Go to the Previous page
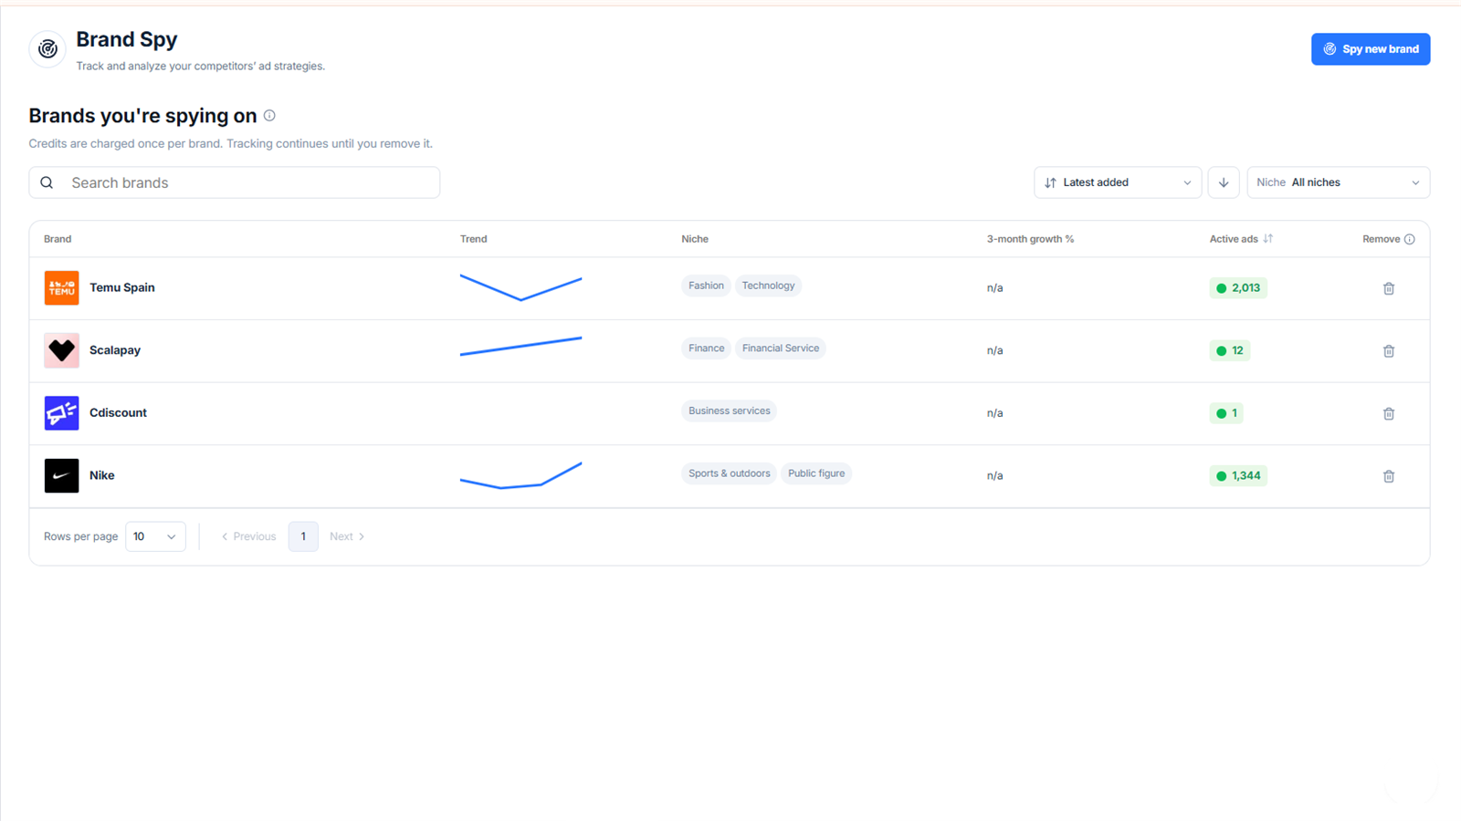The height and width of the screenshot is (821, 1461). tap(248, 536)
